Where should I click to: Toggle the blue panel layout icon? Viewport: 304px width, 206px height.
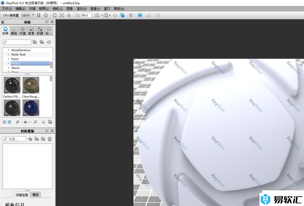click(x=140, y=15)
